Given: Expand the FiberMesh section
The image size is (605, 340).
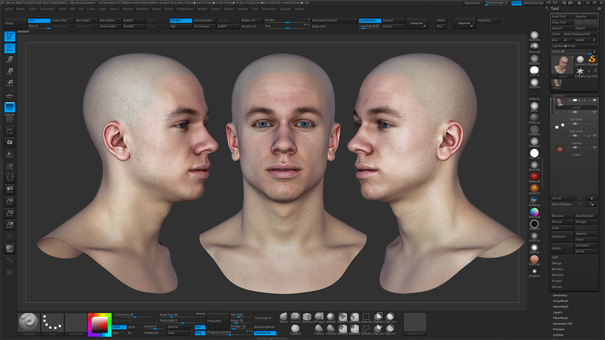Looking at the screenshot, I should click(x=559, y=318).
